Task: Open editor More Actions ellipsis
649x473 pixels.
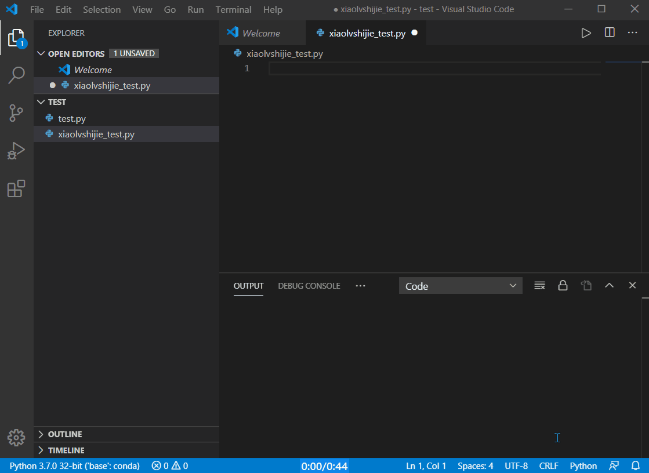Action: click(632, 32)
